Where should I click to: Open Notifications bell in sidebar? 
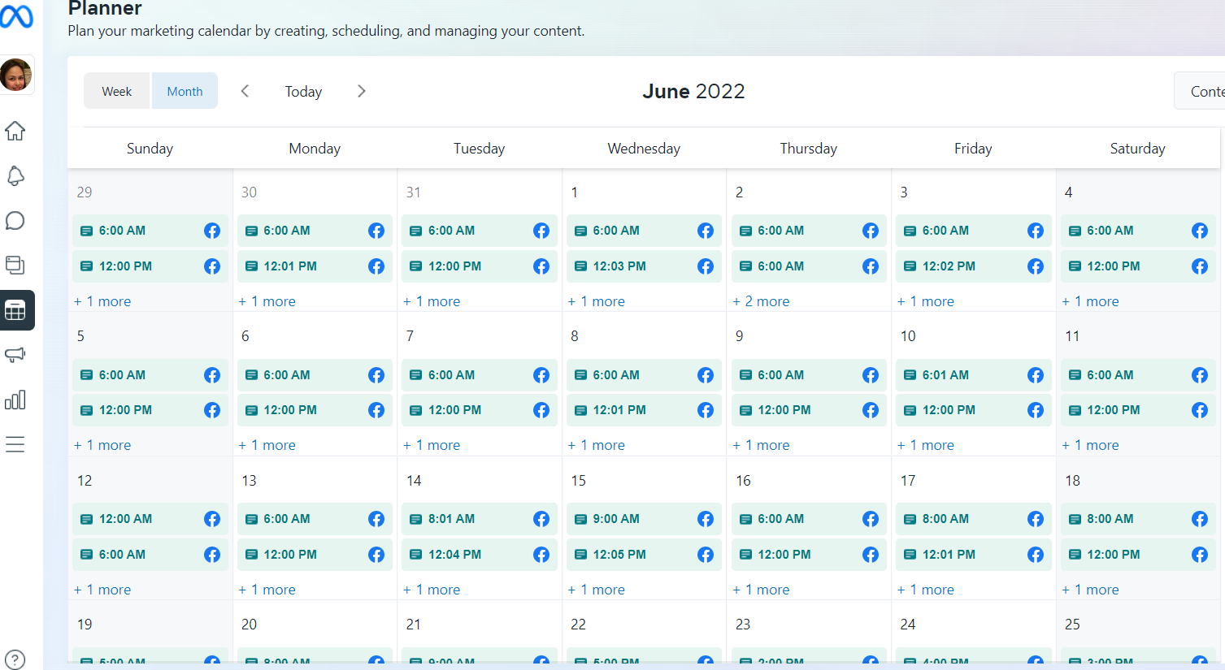click(15, 175)
